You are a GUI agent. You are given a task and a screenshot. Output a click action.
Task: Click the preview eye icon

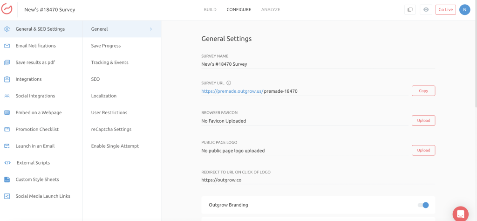point(425,9)
